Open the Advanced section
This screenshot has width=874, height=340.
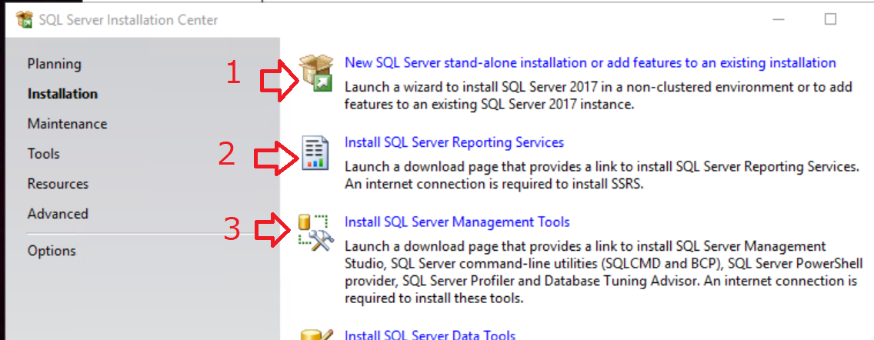(58, 214)
